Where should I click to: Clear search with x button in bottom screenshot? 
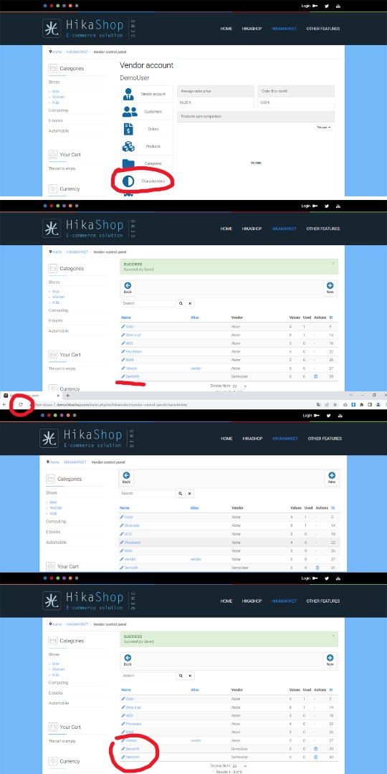(191, 675)
